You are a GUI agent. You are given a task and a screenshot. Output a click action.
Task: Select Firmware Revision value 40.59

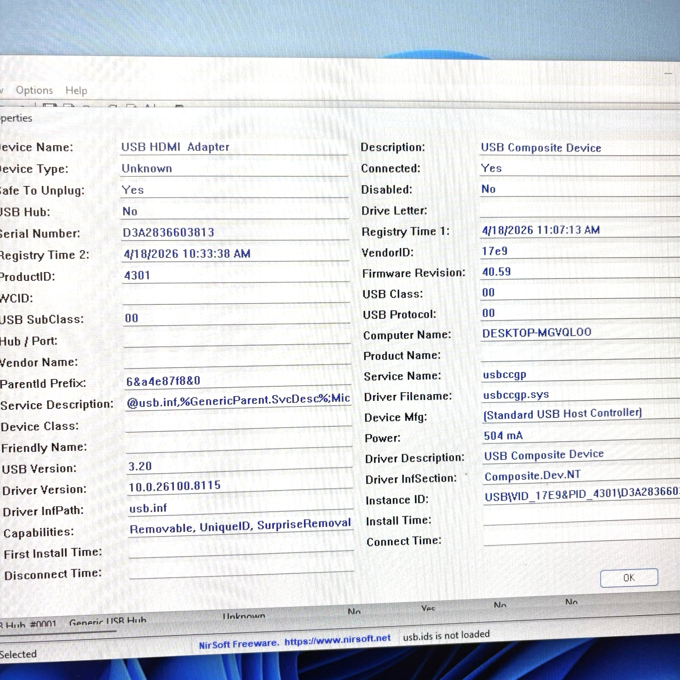[581, 272]
